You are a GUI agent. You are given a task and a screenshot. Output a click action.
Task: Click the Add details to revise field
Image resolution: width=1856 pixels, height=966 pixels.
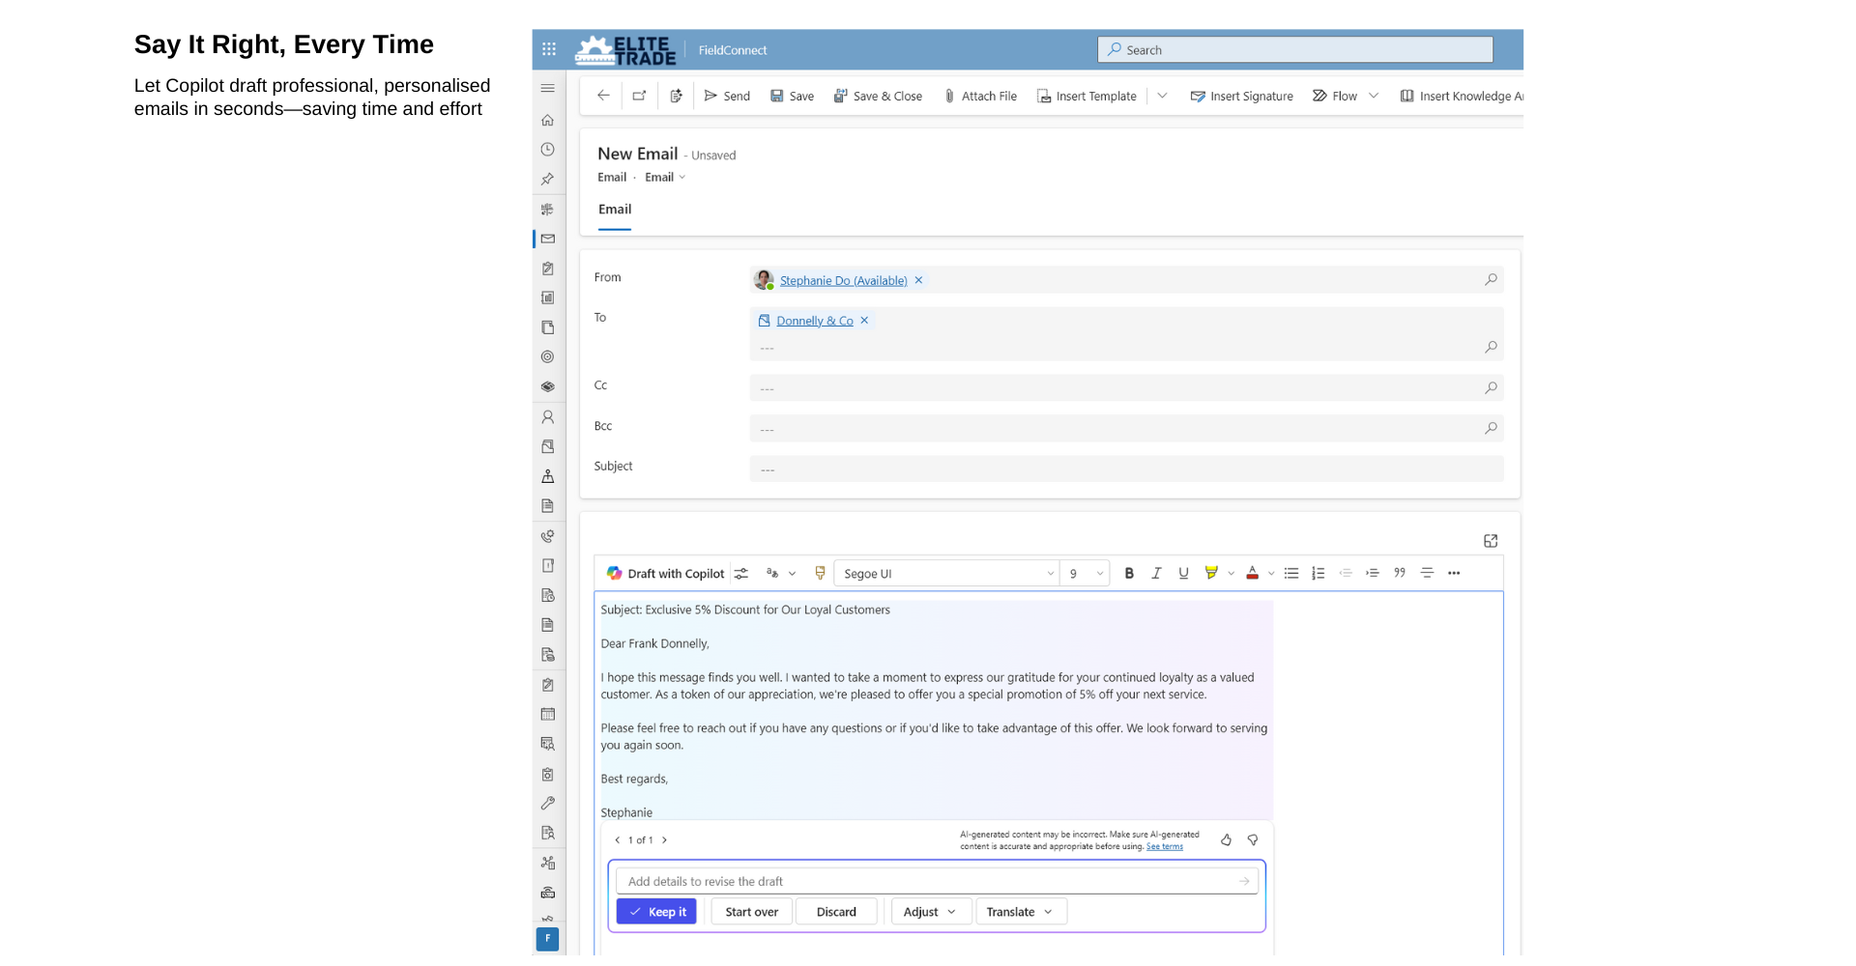pos(937,881)
